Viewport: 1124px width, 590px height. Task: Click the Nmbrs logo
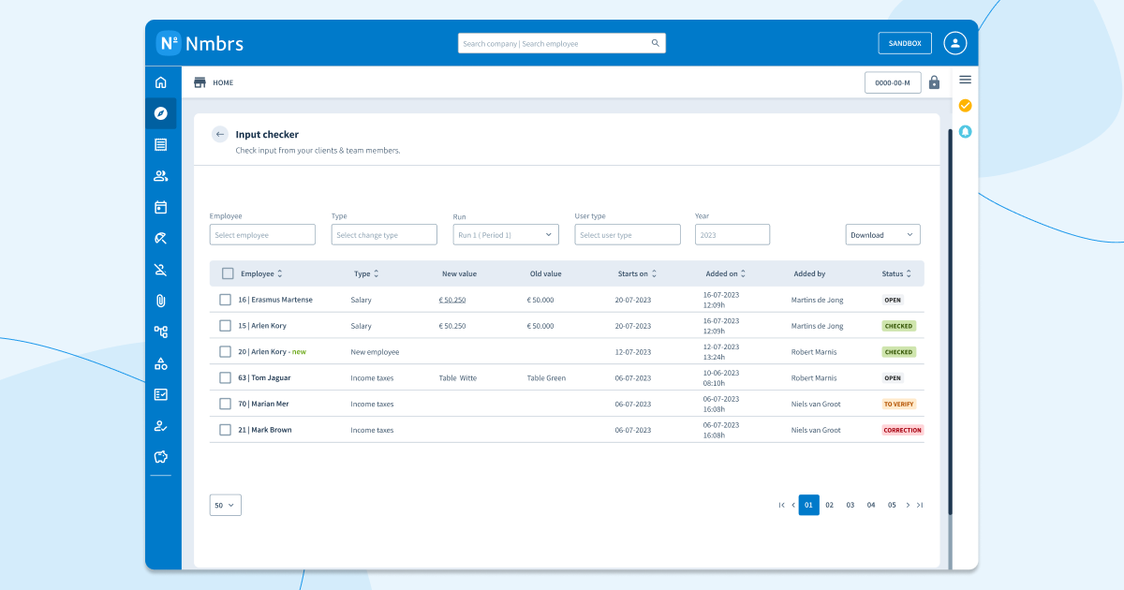pos(200,43)
